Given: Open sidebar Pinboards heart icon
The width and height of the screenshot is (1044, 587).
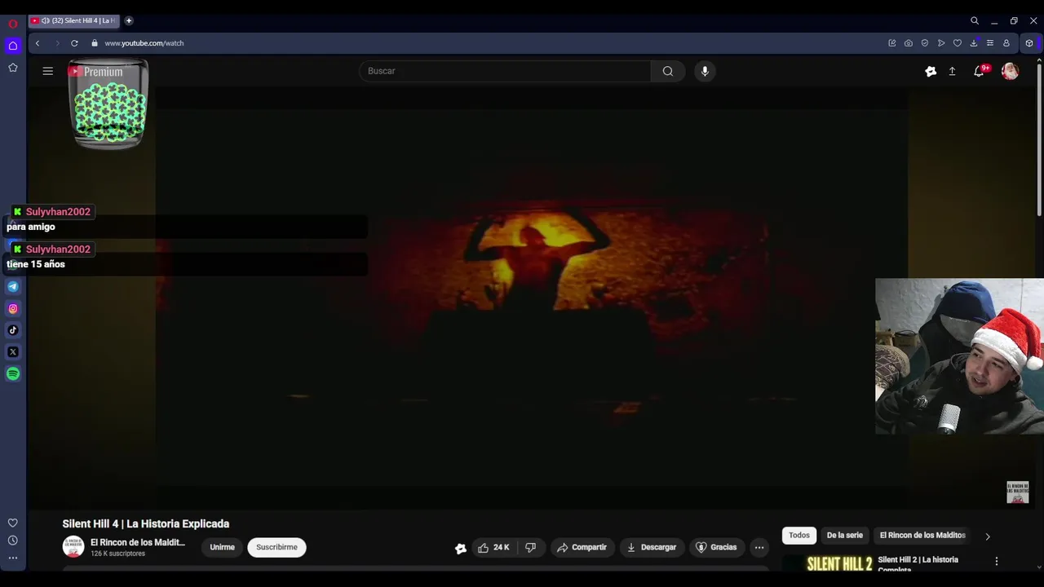Looking at the screenshot, I should point(12,523).
